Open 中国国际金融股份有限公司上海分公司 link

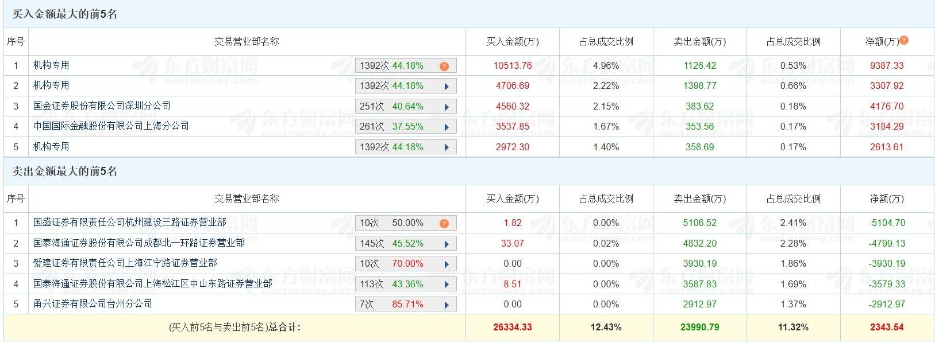[111, 126]
